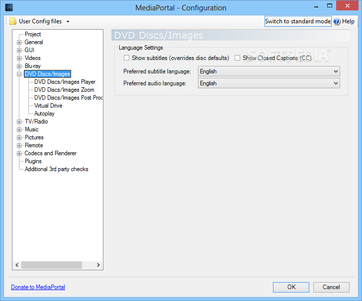The height and width of the screenshot is (301, 362).
Task: Select the Pictures tree item label
Action: (34, 137)
